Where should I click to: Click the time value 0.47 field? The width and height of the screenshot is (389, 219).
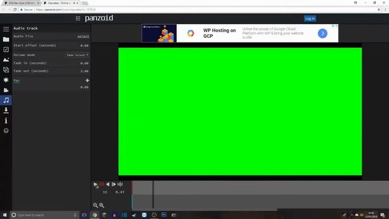tap(120, 192)
